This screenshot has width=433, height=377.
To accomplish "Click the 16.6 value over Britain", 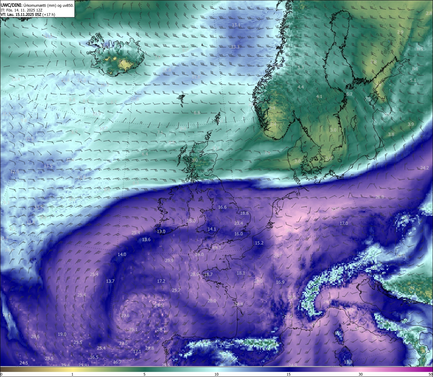I will 222,207.
